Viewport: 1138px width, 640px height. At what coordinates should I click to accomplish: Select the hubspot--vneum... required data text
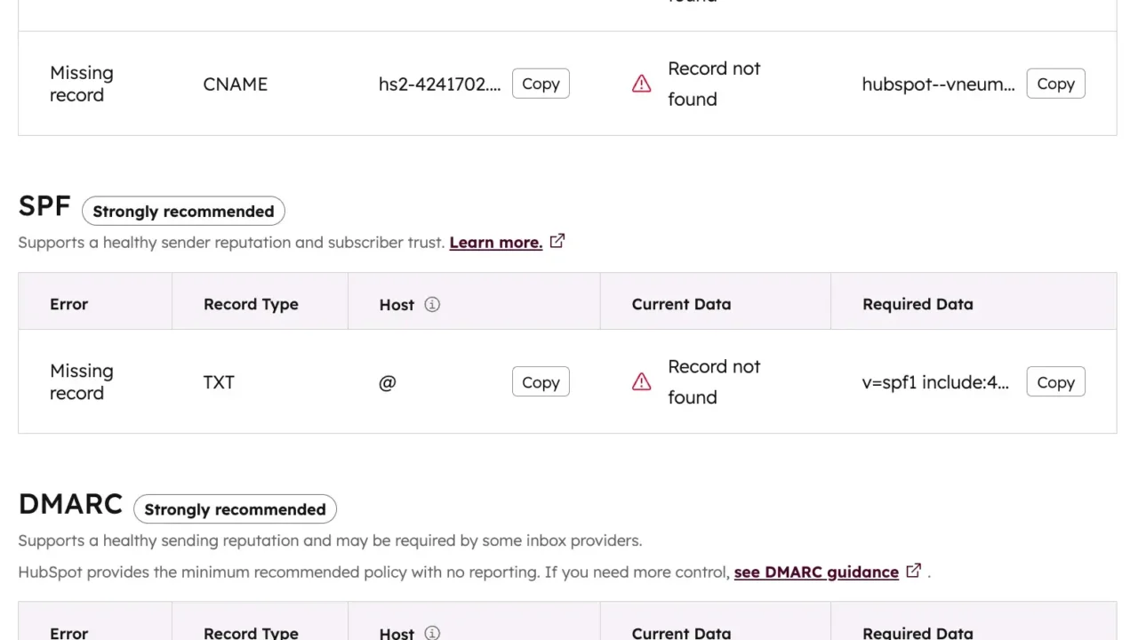pos(938,84)
